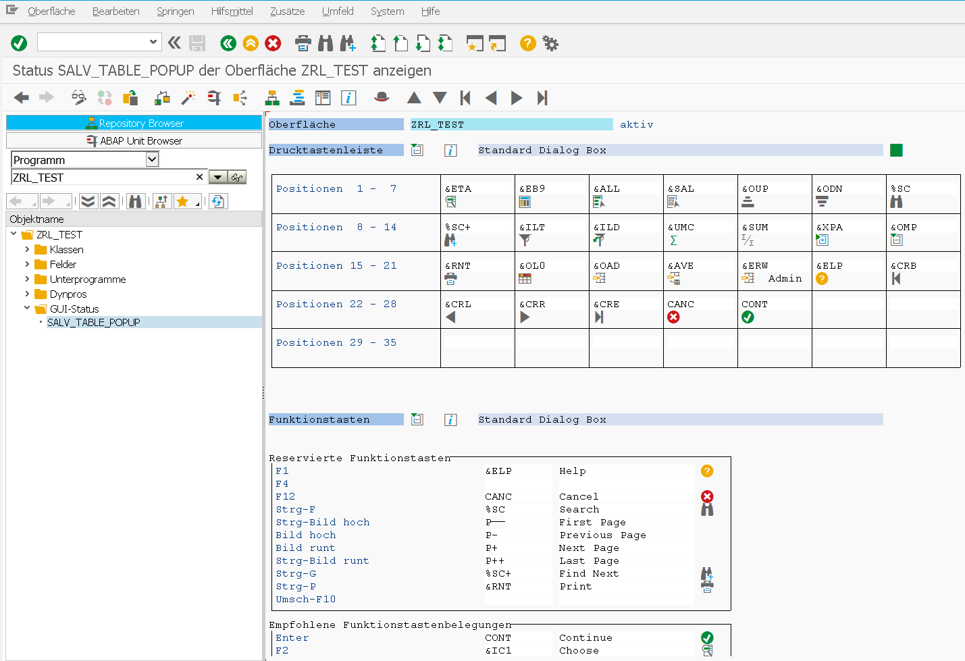
Task: Open the Springen menu
Action: [x=176, y=11]
